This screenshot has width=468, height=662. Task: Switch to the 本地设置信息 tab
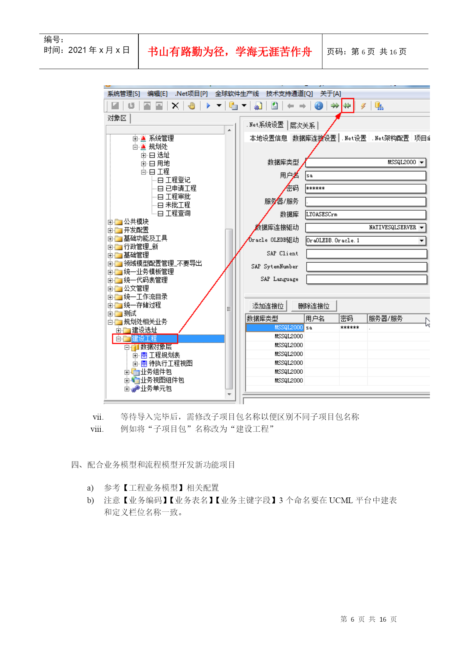coord(268,139)
